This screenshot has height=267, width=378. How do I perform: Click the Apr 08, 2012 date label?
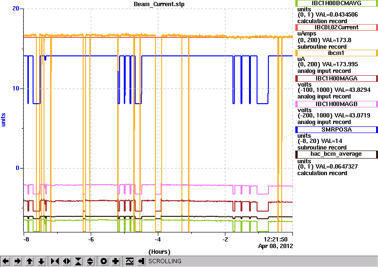coord(276,246)
